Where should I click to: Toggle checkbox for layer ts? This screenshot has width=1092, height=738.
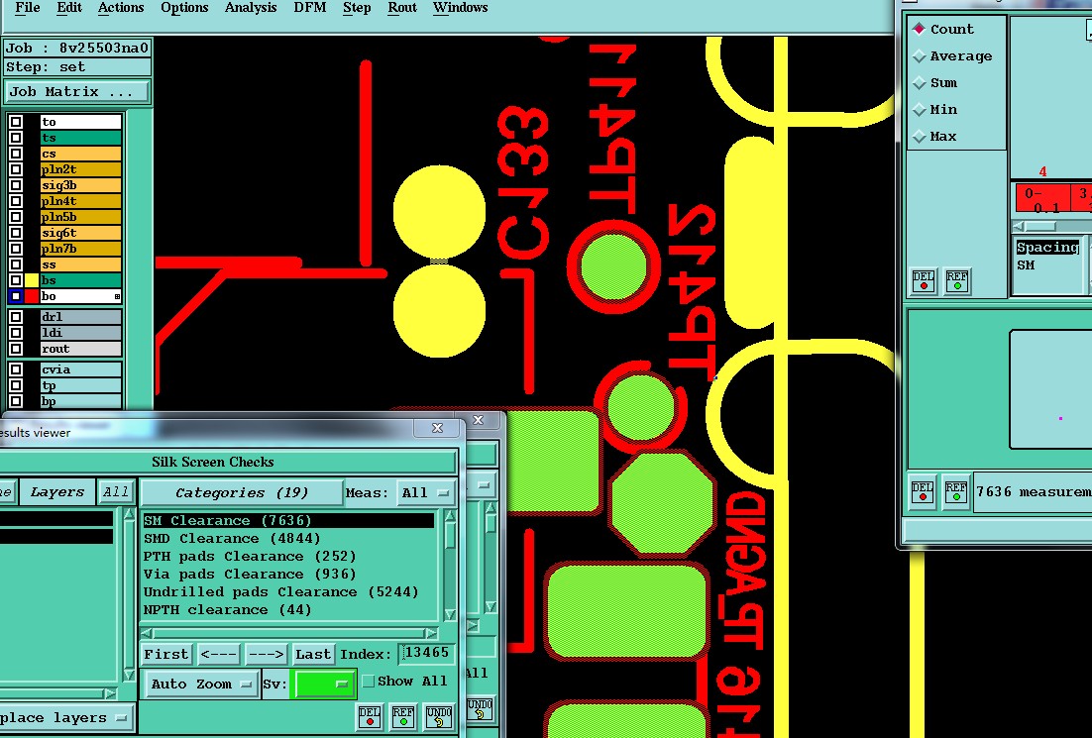pyautogui.click(x=16, y=138)
